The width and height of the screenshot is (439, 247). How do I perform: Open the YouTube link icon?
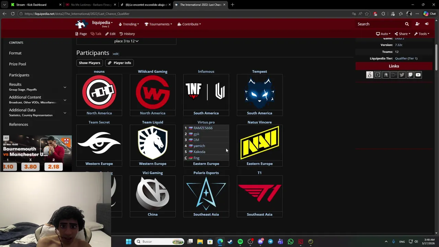tap(418, 75)
